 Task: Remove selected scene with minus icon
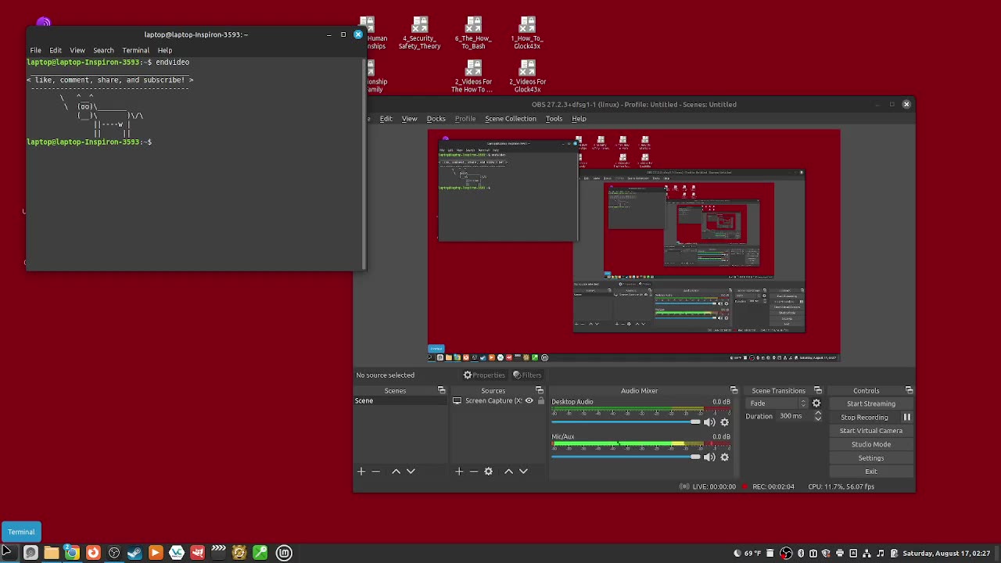(x=375, y=472)
